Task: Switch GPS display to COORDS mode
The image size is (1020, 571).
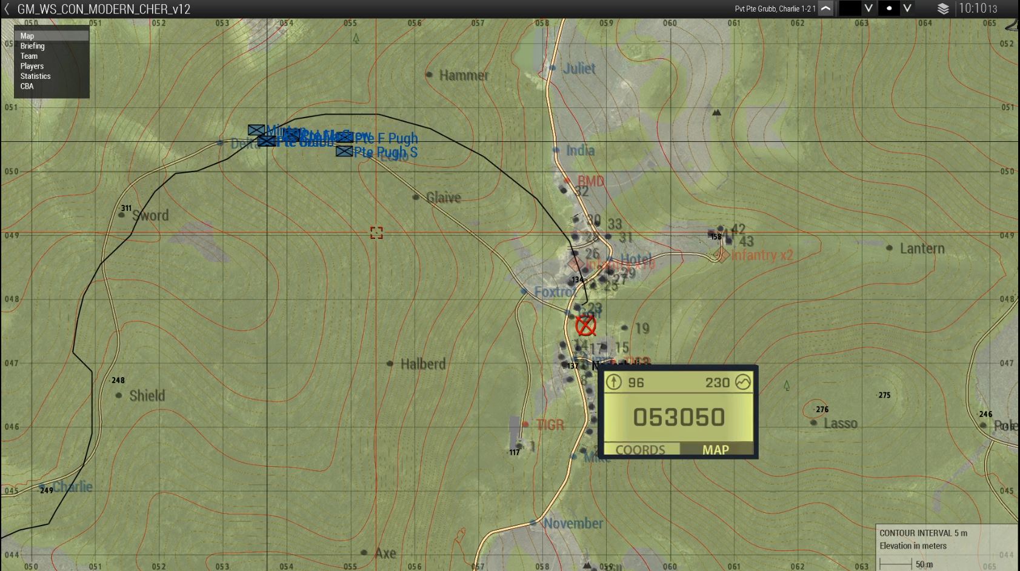Action: [x=640, y=450]
